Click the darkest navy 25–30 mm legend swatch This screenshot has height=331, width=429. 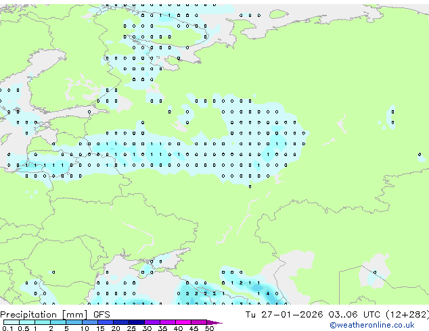pos(136,322)
